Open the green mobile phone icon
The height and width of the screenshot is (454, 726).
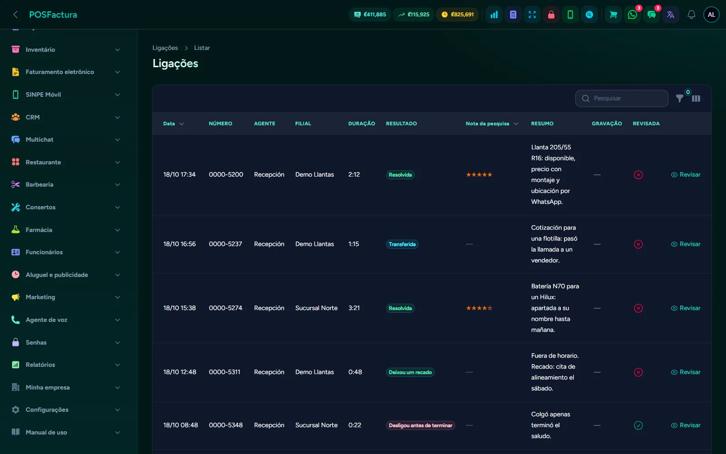point(570,15)
